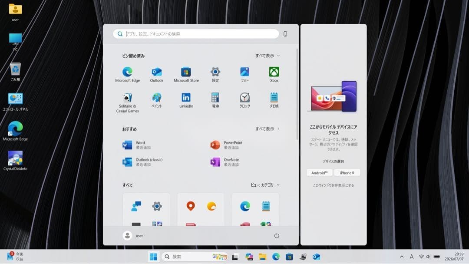Screen dimensions: 469x264
Task: Select the user folder desktop icon
Action: click(x=15, y=13)
